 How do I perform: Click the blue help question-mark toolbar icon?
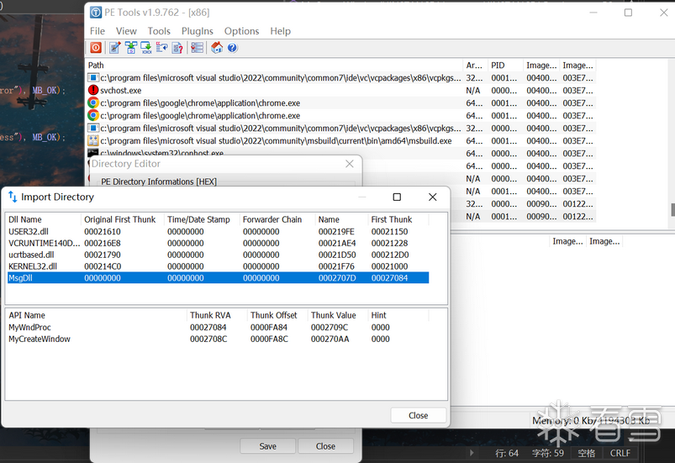click(232, 48)
